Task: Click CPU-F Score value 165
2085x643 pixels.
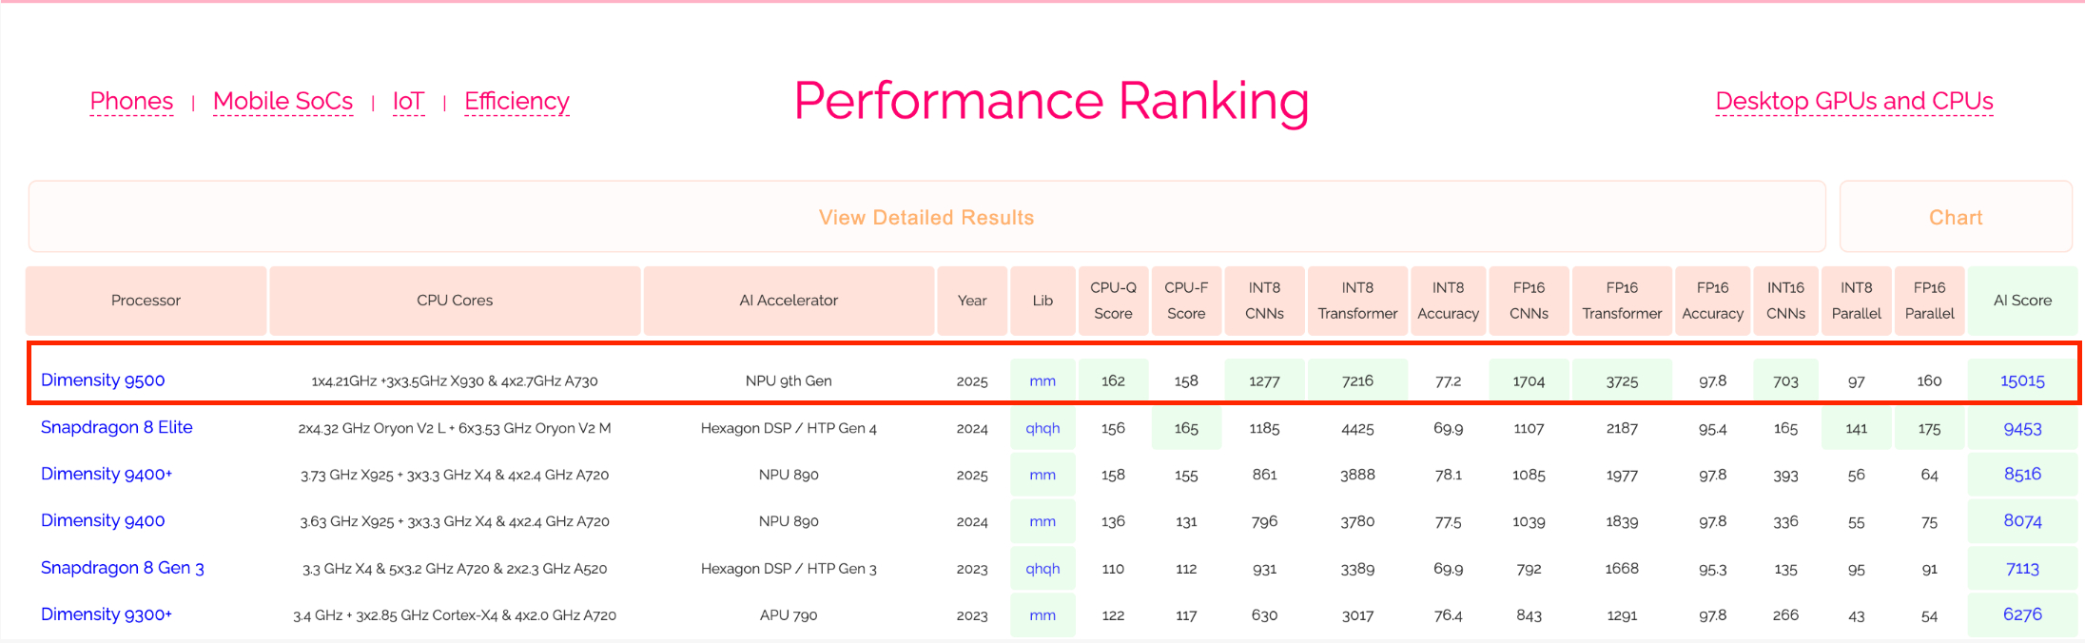Action: 1186,428
